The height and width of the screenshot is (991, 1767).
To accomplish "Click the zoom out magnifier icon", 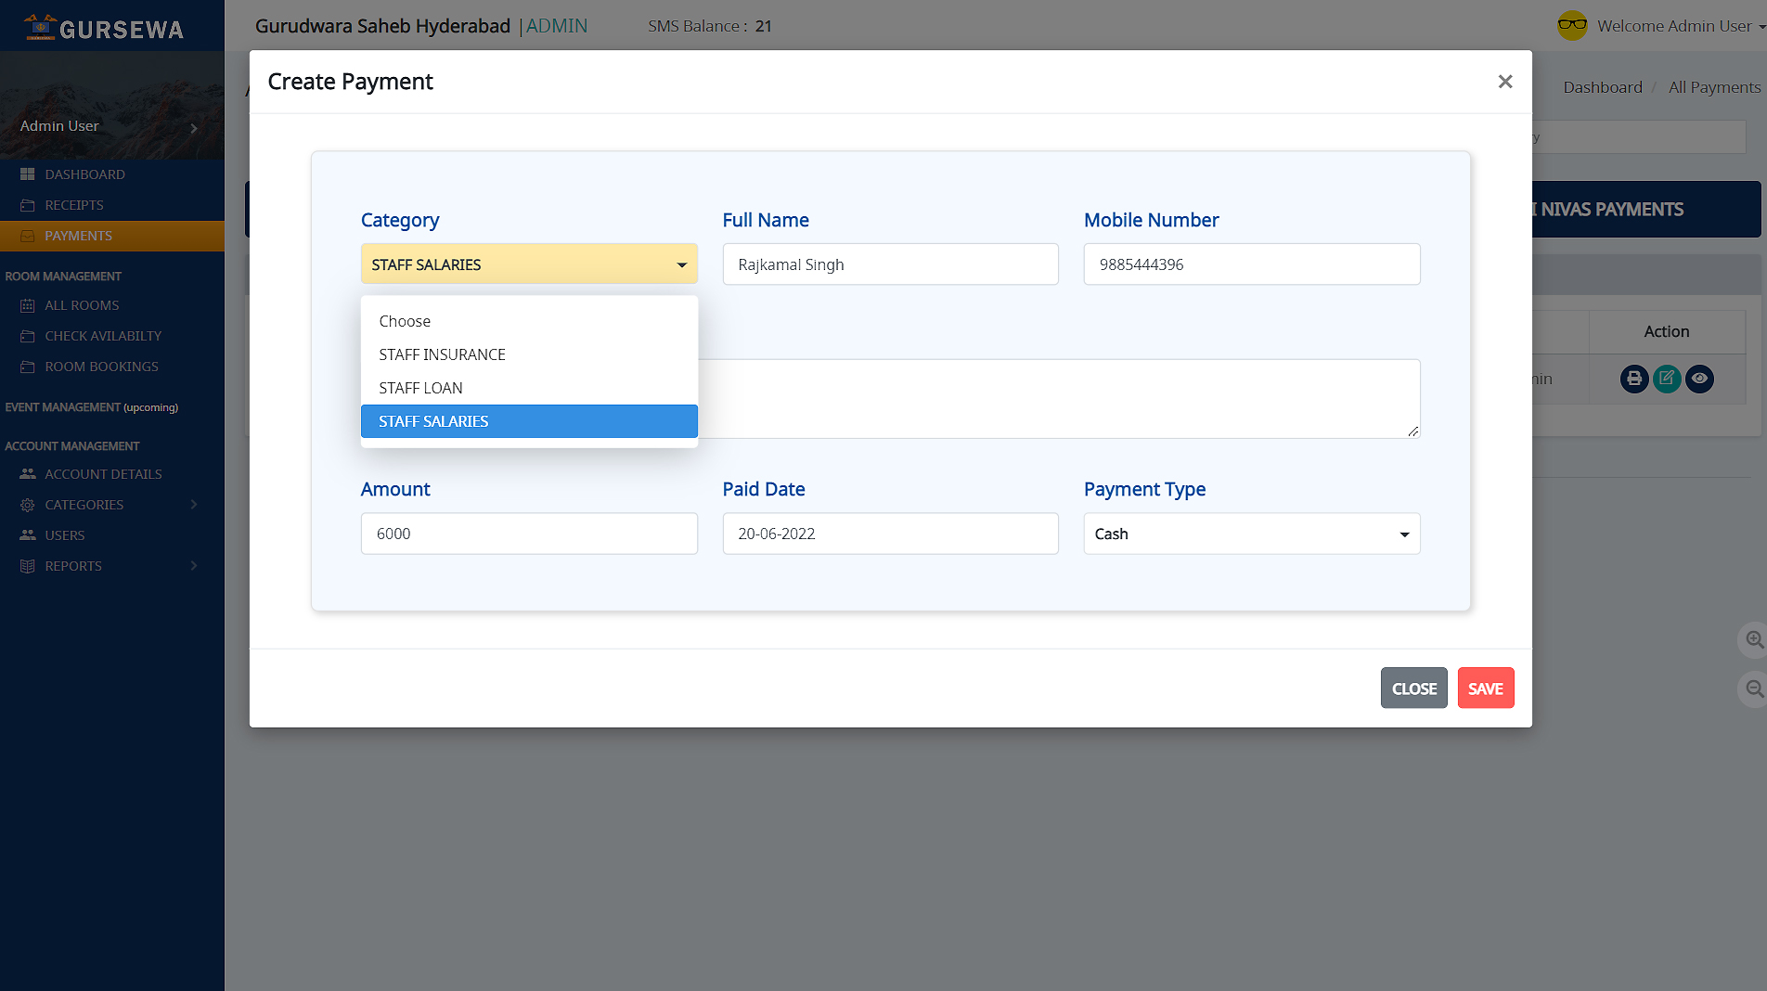I will click(x=1753, y=689).
